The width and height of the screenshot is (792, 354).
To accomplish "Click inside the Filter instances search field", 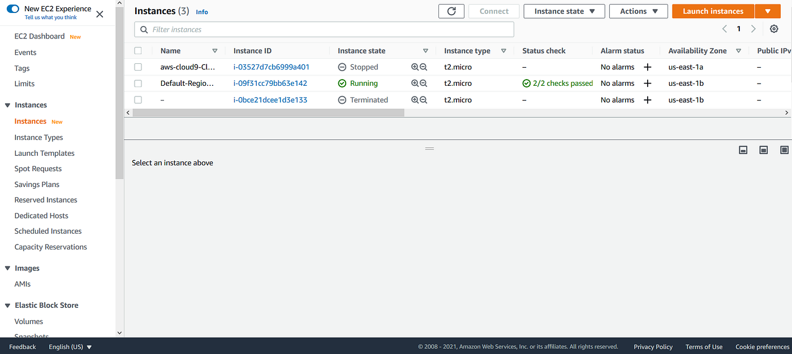I will click(324, 29).
